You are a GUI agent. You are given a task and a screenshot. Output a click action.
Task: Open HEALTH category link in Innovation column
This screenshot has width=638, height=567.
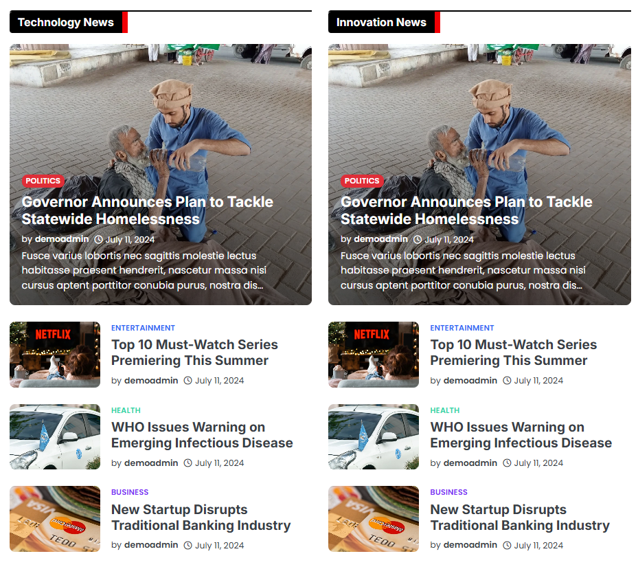(x=445, y=410)
